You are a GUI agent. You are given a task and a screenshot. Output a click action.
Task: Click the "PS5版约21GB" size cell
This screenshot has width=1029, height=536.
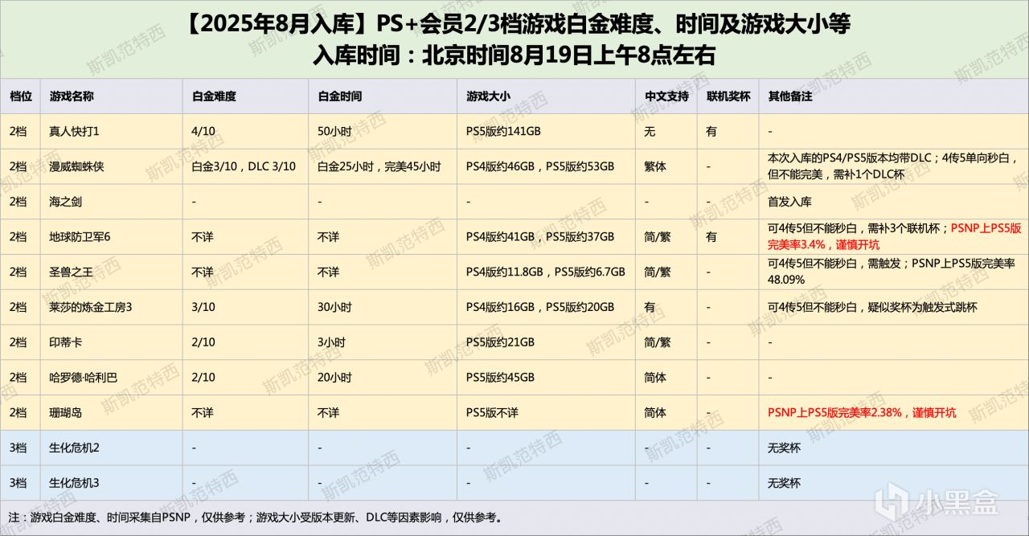click(x=500, y=342)
